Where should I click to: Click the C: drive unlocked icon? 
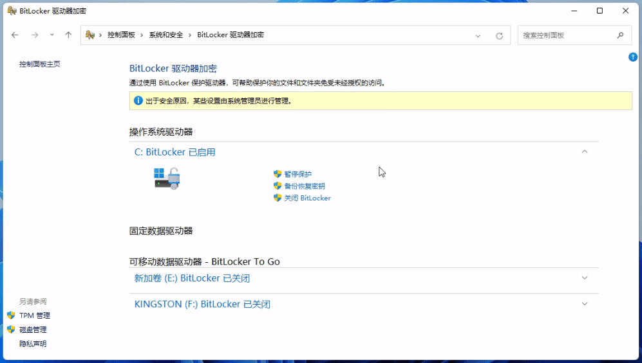coord(167,179)
